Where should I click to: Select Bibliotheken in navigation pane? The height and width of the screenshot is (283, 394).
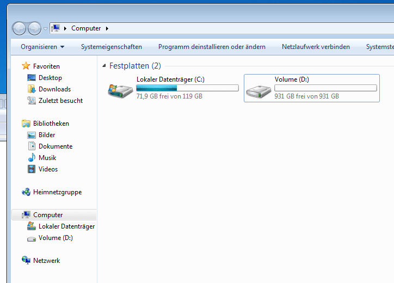click(x=51, y=124)
